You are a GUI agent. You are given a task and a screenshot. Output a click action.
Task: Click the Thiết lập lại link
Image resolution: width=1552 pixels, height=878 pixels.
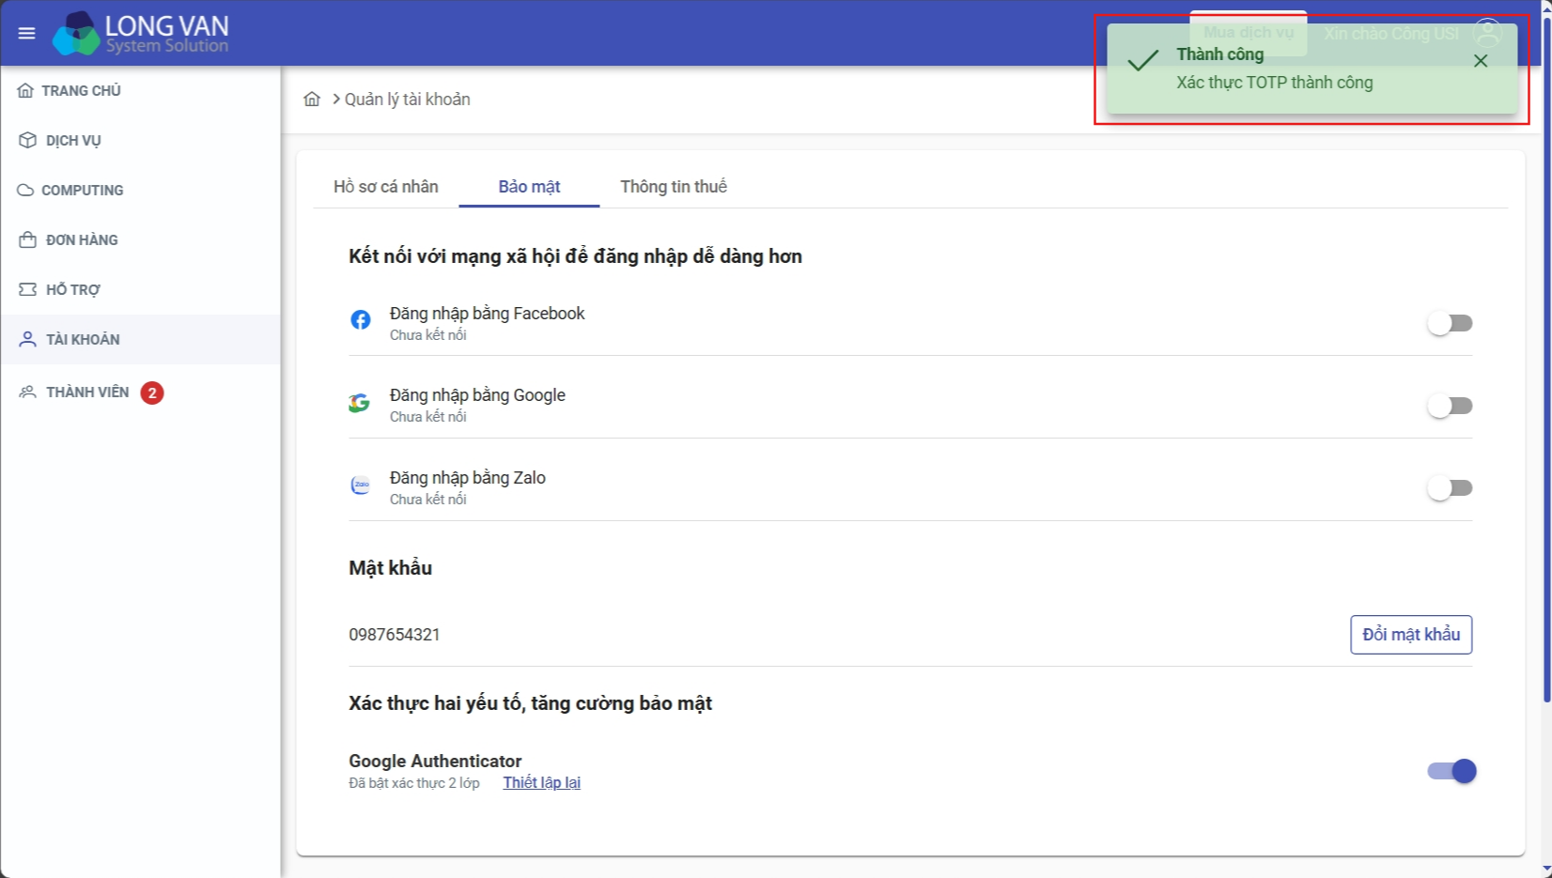[542, 783]
